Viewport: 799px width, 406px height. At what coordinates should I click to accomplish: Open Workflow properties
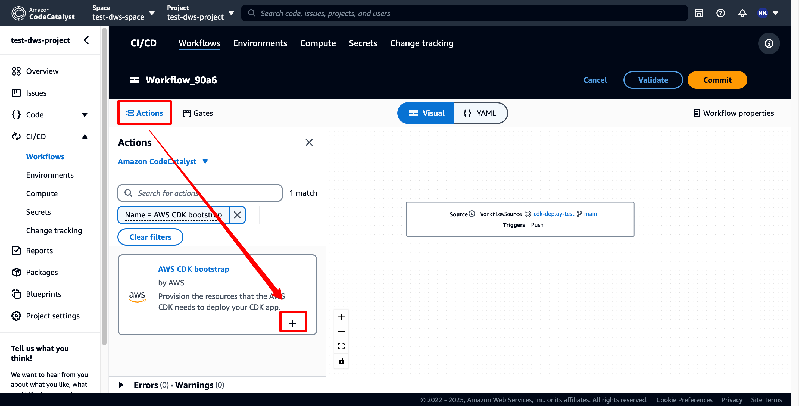pos(733,113)
